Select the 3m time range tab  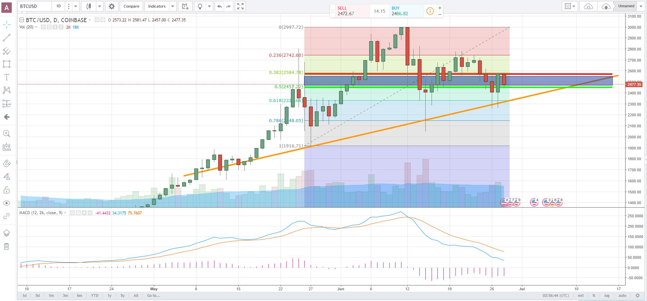click(65, 295)
